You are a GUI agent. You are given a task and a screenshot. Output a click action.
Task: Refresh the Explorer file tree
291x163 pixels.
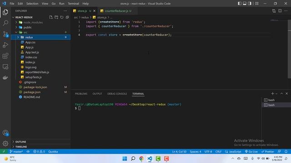62,17
